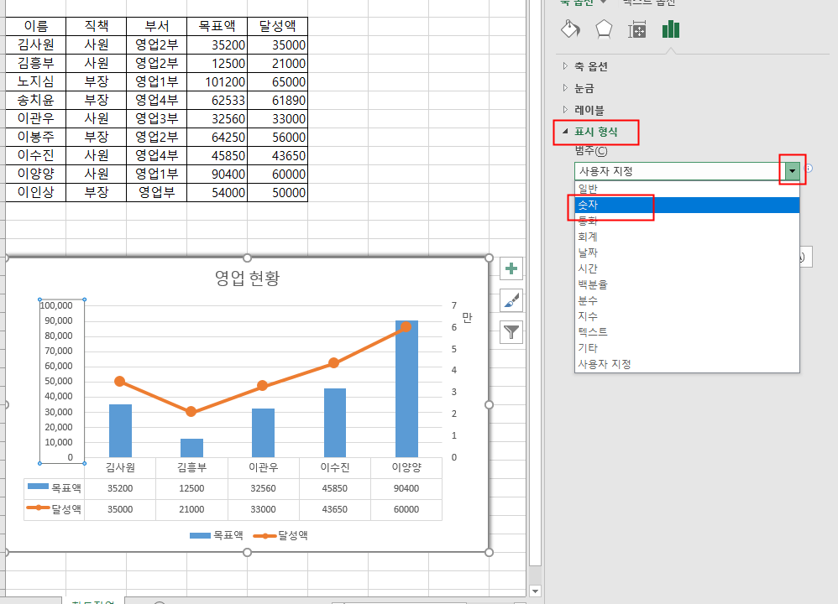
Task: Click data table value 45850
Action: tap(334, 488)
